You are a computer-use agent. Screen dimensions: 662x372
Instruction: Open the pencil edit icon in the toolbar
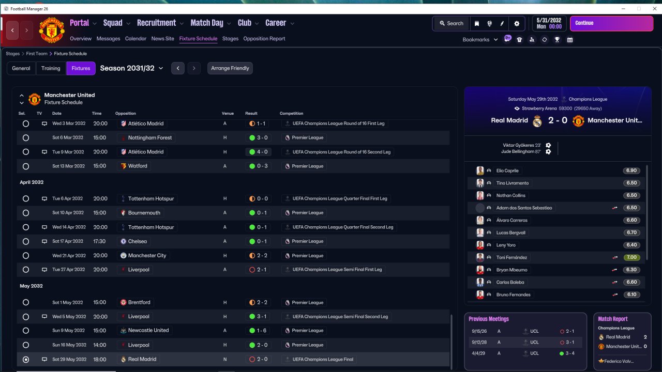pos(502,23)
